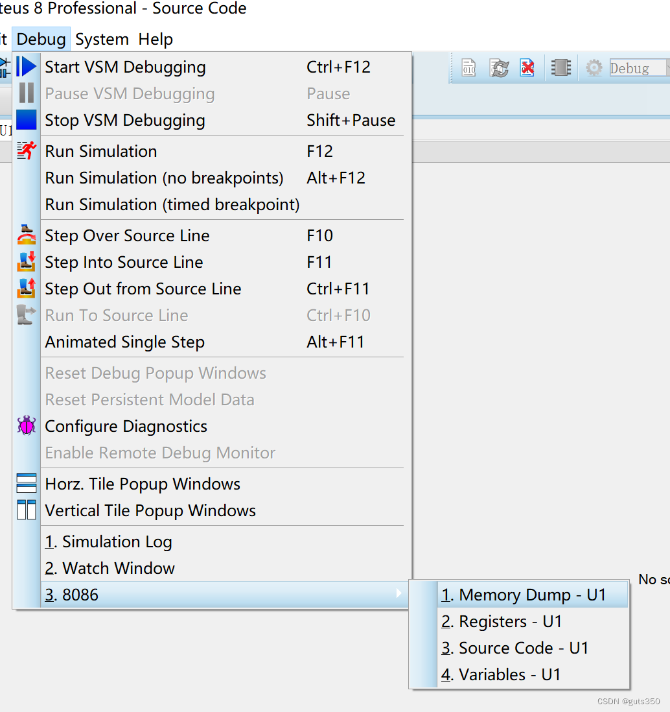Click the Step Into Source Line icon
The height and width of the screenshot is (712, 670).
(27, 262)
